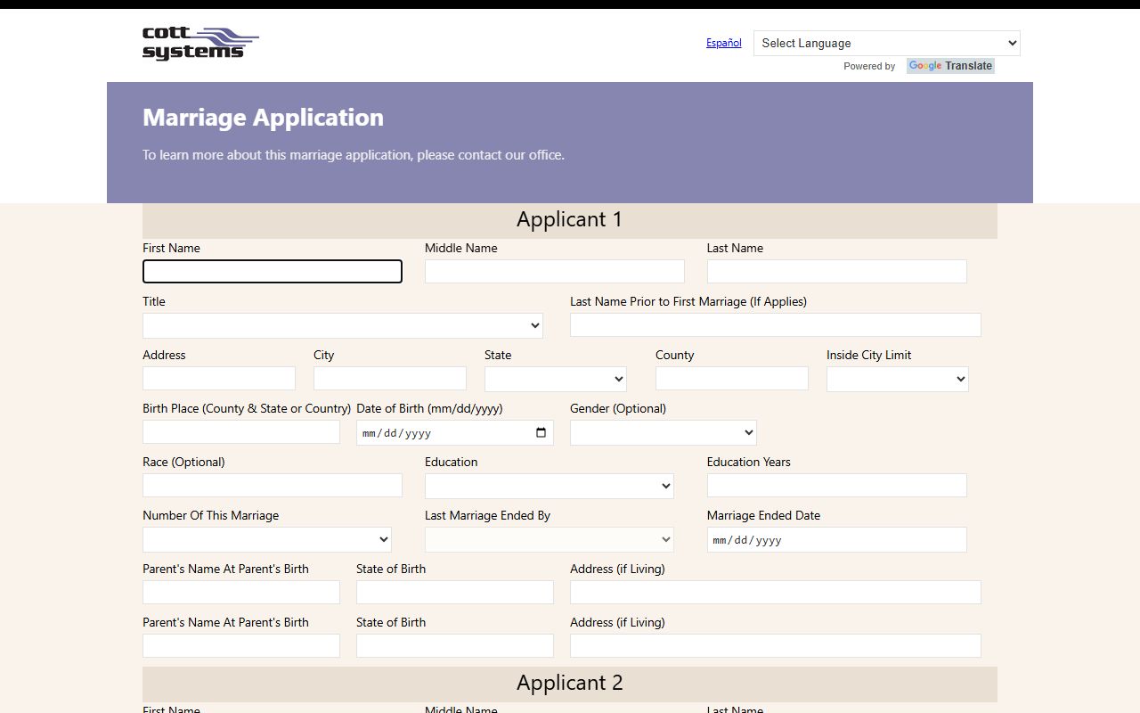The width and height of the screenshot is (1140, 713).
Task: Switch page to Español
Action: point(724,43)
